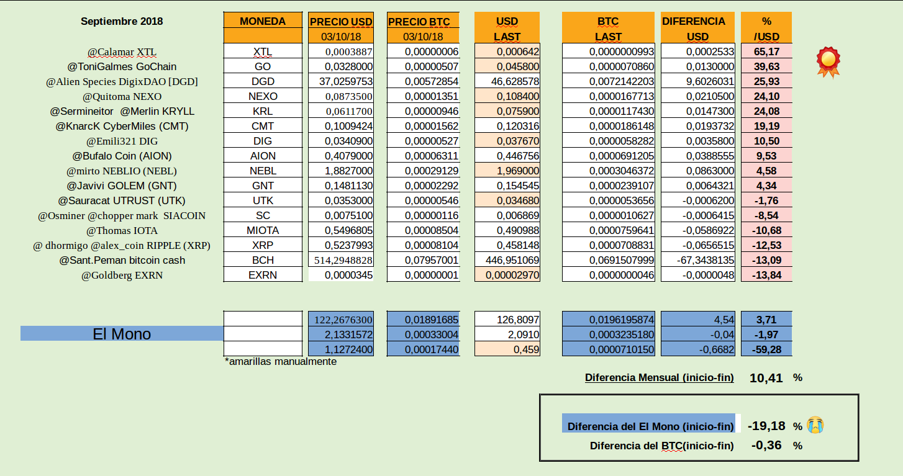
Task: Click the LAST subheader under BTC
Action: 608,37
